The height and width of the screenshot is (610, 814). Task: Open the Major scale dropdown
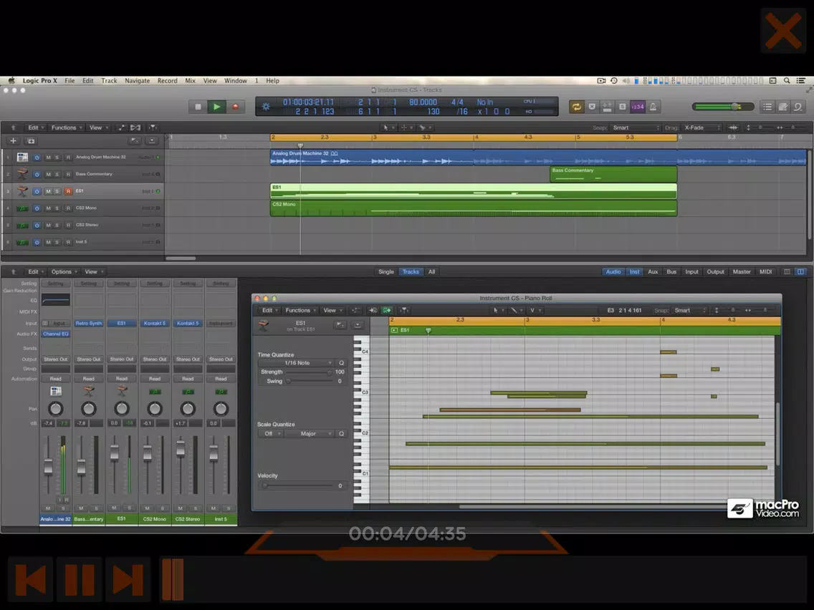point(310,434)
